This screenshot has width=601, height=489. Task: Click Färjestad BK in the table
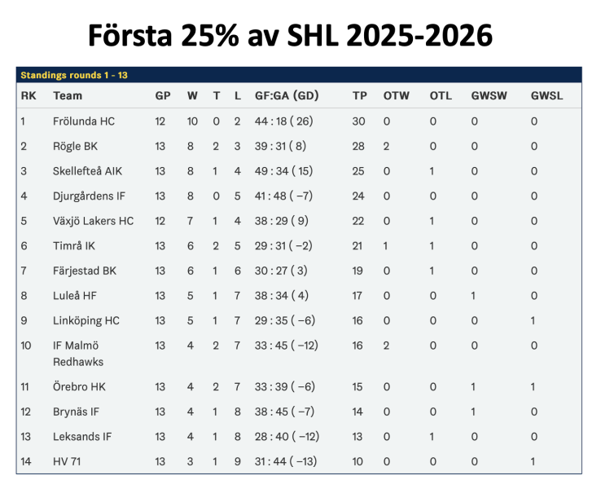(x=85, y=271)
